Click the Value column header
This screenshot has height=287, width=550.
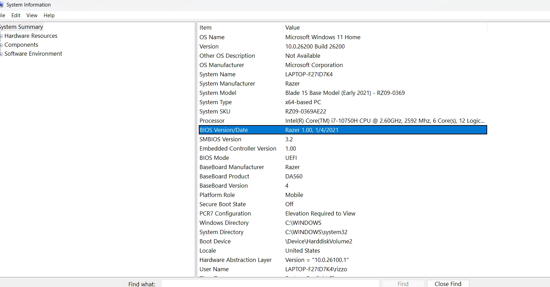(385, 27)
